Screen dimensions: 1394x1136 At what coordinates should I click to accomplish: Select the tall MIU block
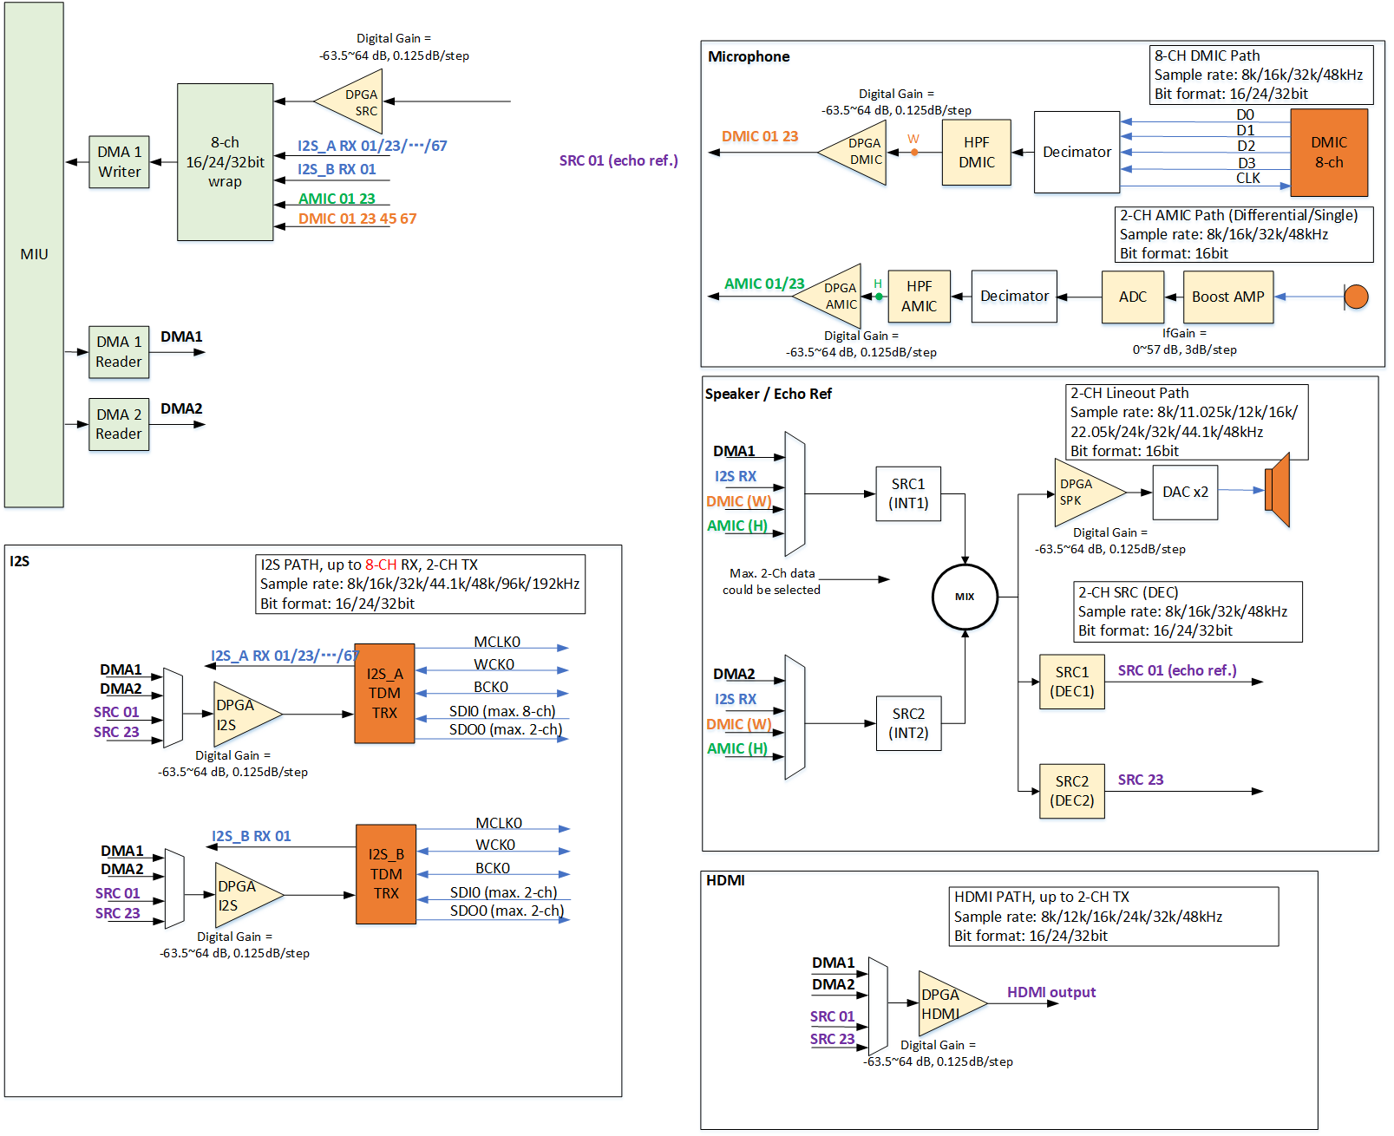34,254
